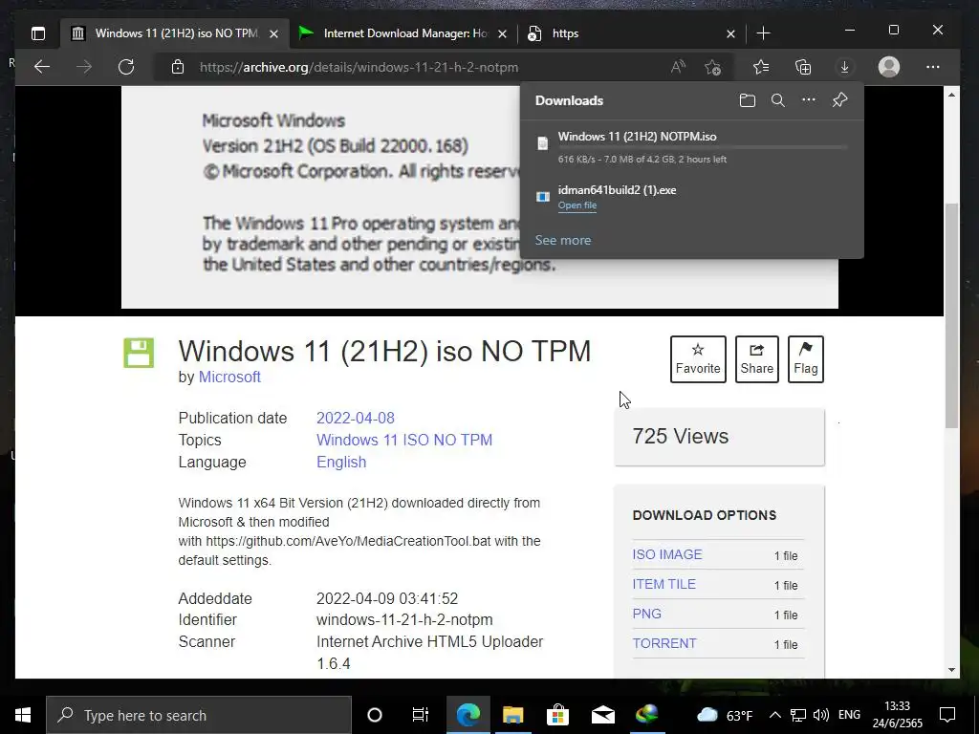Download the ISO IMAGE option

click(666, 554)
